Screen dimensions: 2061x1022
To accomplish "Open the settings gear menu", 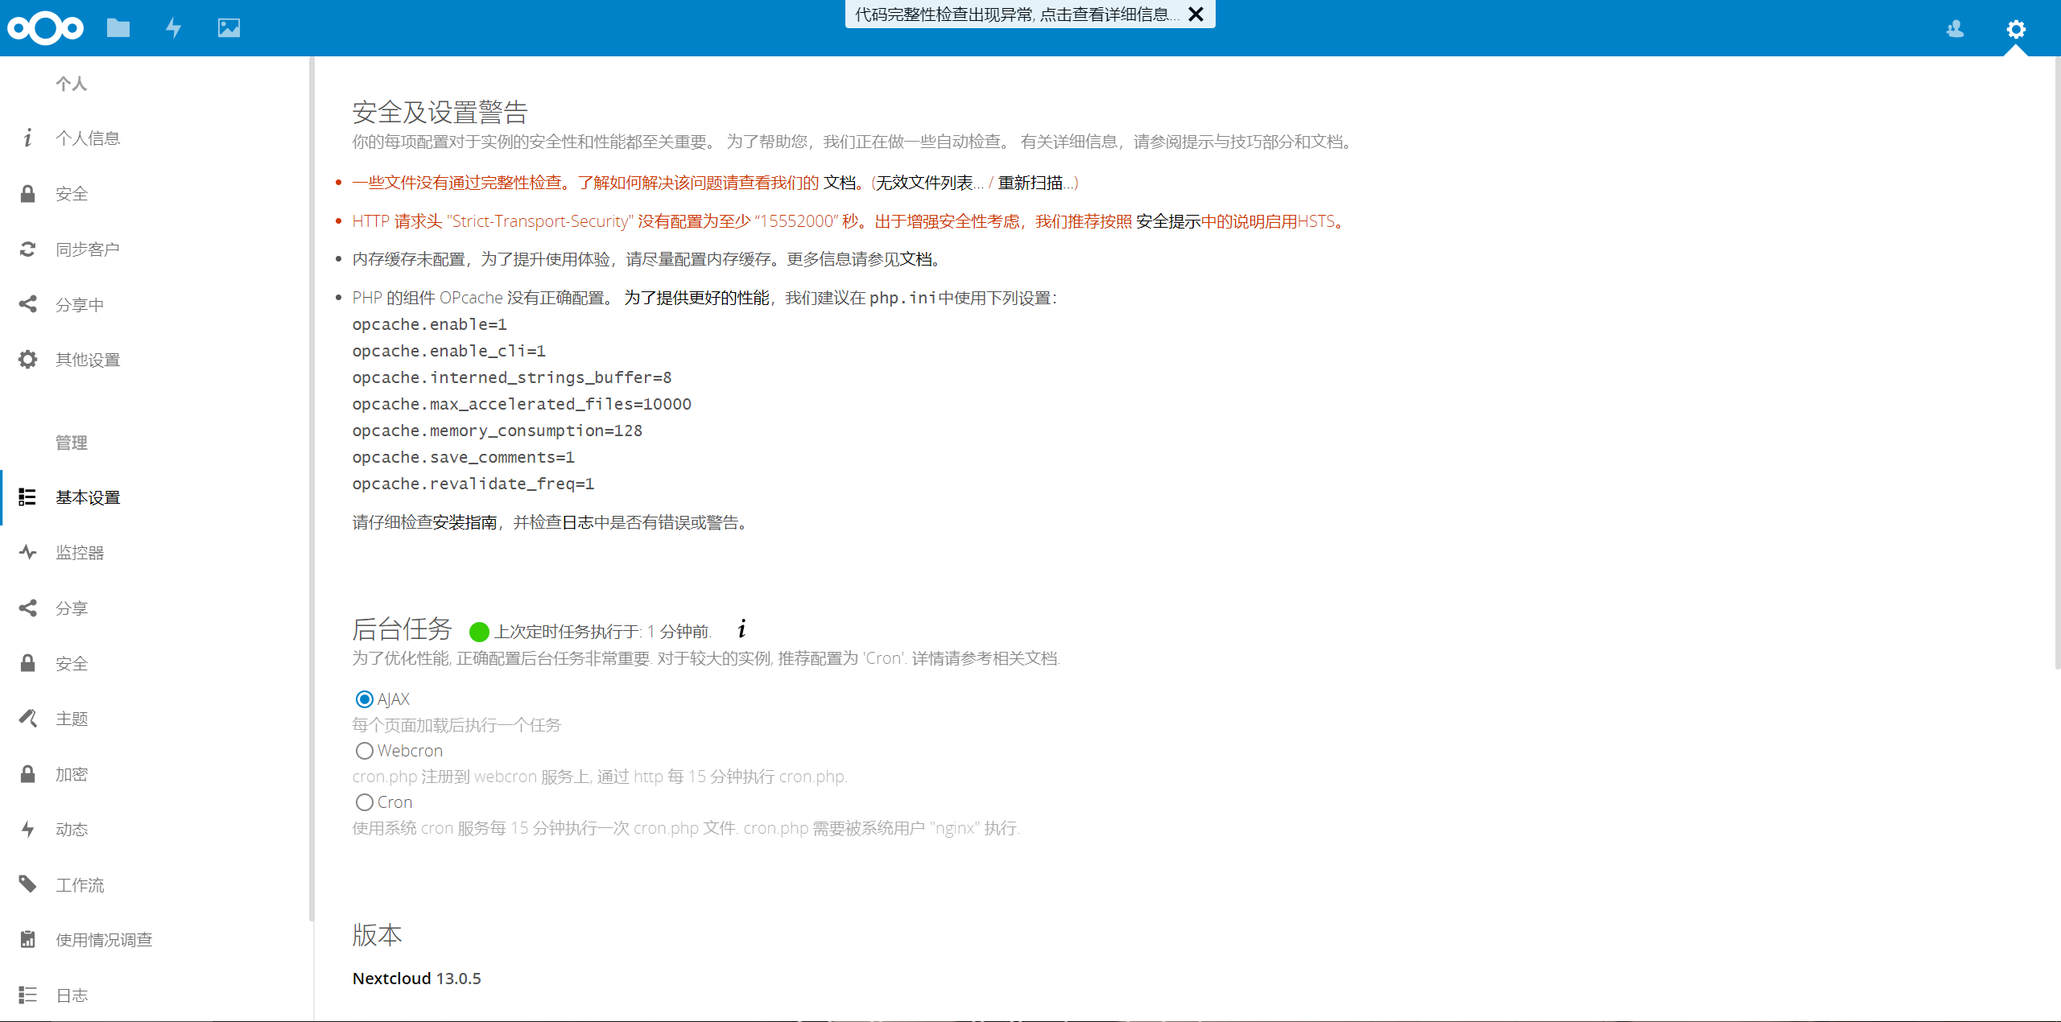I will [x=2015, y=29].
